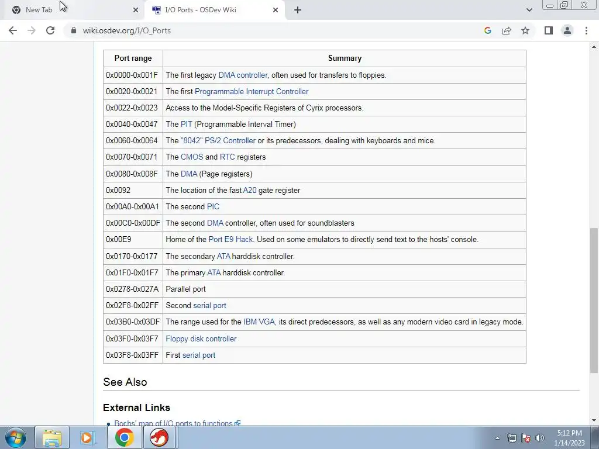599x449 pixels.
Task: Click the forward navigation arrow
Action: [x=32, y=30]
